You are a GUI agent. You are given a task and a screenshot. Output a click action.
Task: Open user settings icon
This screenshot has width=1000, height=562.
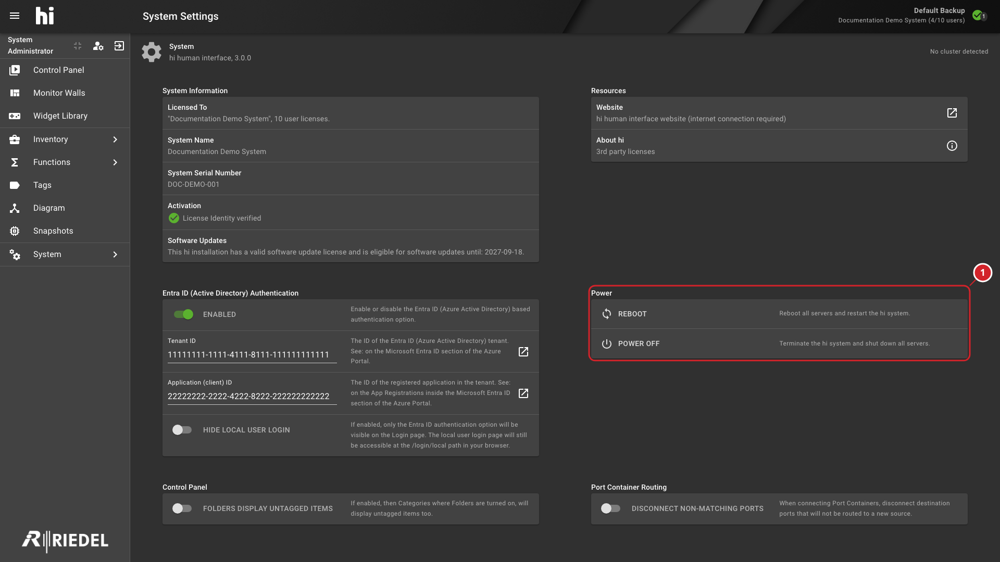point(98,46)
